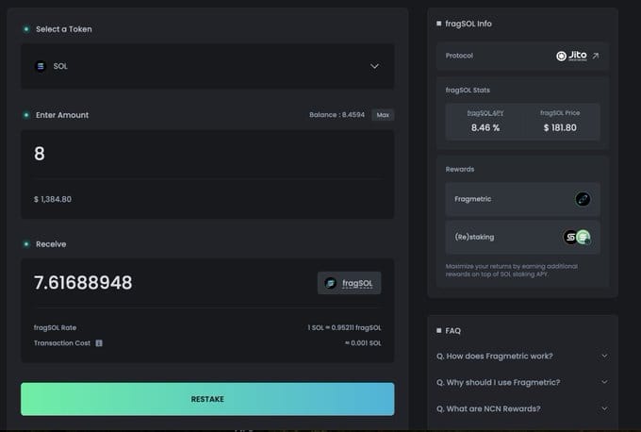
Task: Click the fragSOL receive token badge
Action: 349,283
